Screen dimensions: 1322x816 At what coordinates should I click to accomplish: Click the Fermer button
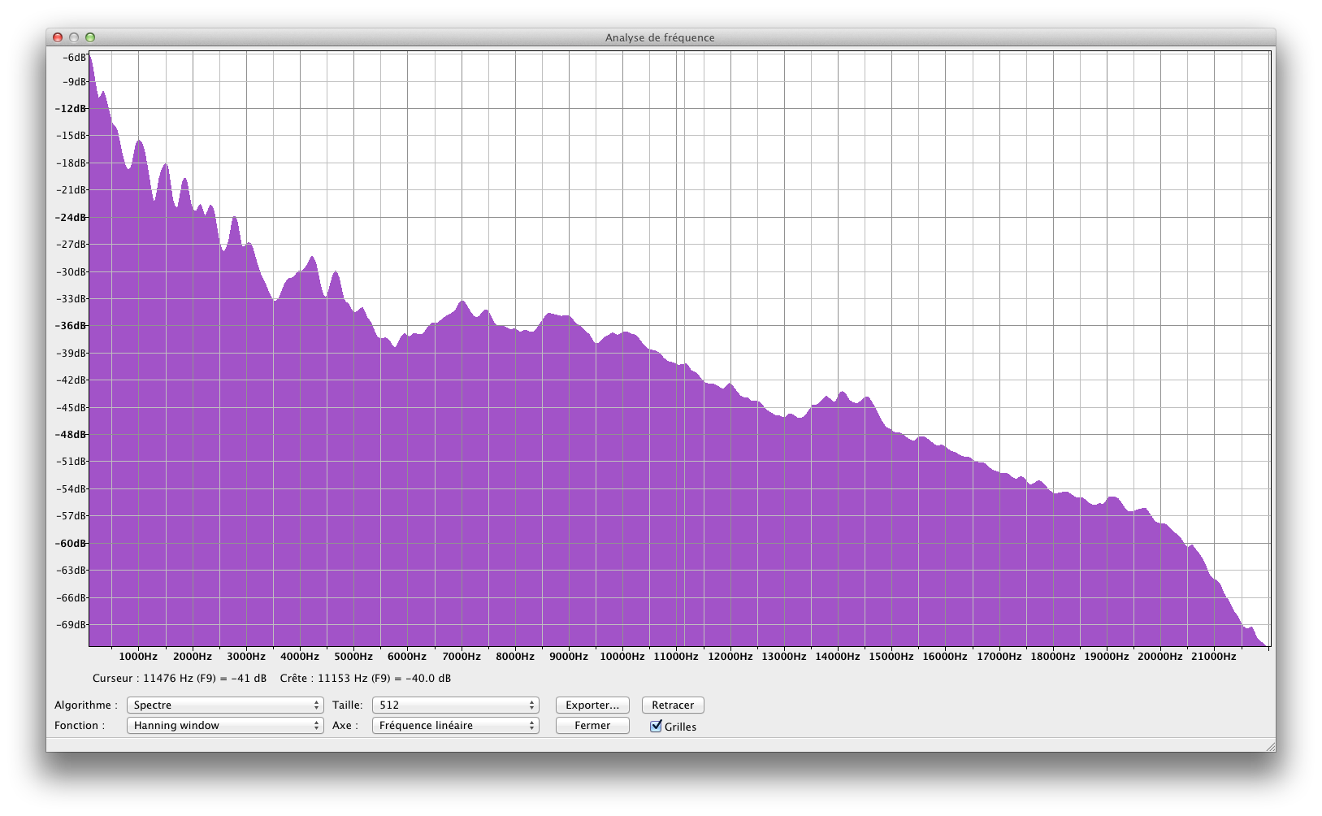coord(592,725)
